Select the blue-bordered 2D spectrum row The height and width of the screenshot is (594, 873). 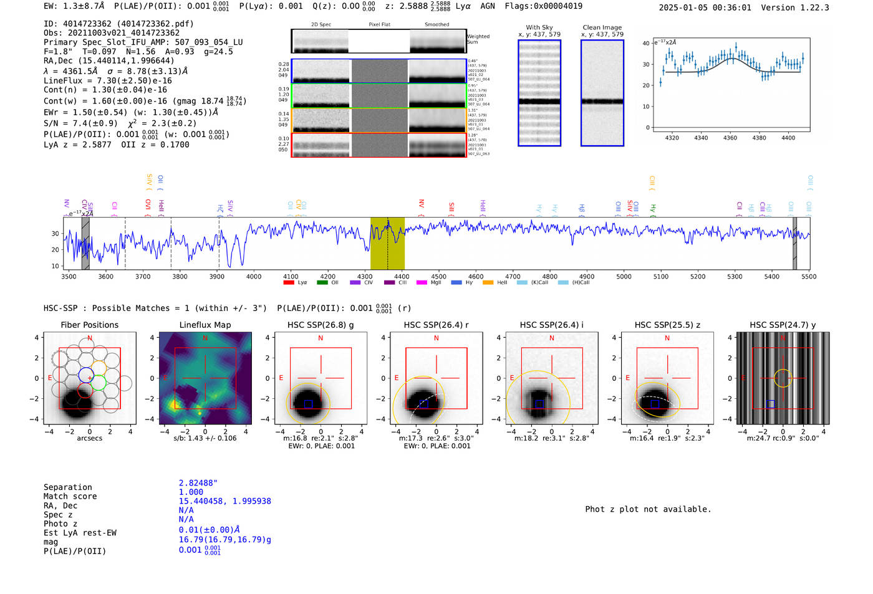(379, 71)
